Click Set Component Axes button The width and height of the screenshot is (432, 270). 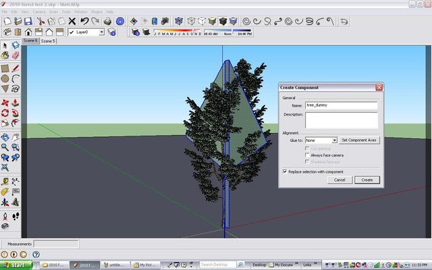pyautogui.click(x=359, y=140)
